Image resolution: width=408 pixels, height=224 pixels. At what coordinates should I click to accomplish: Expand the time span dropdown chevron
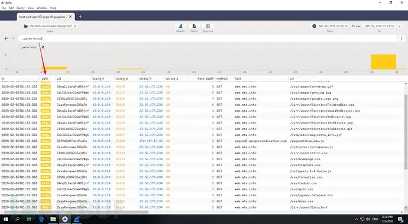[x=400, y=26]
